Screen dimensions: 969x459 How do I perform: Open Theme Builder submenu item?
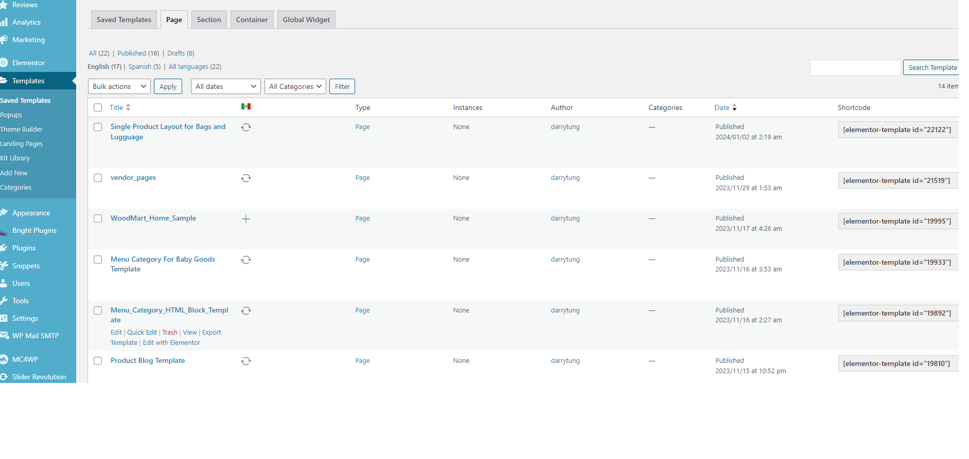tap(22, 129)
